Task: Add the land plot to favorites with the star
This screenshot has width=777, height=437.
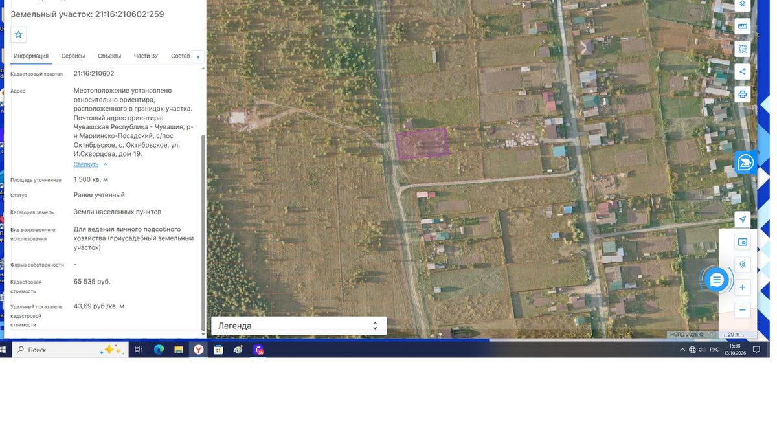Action: (19, 34)
